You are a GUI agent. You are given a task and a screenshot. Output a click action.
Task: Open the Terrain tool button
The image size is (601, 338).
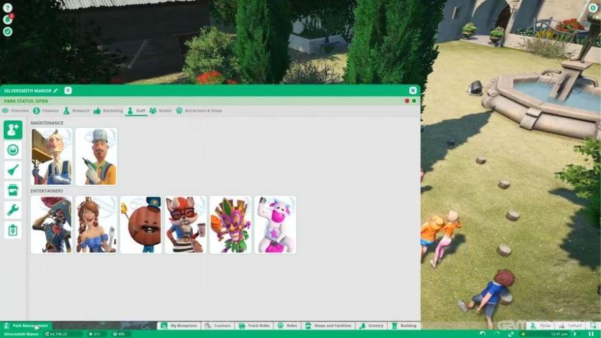coord(570,325)
